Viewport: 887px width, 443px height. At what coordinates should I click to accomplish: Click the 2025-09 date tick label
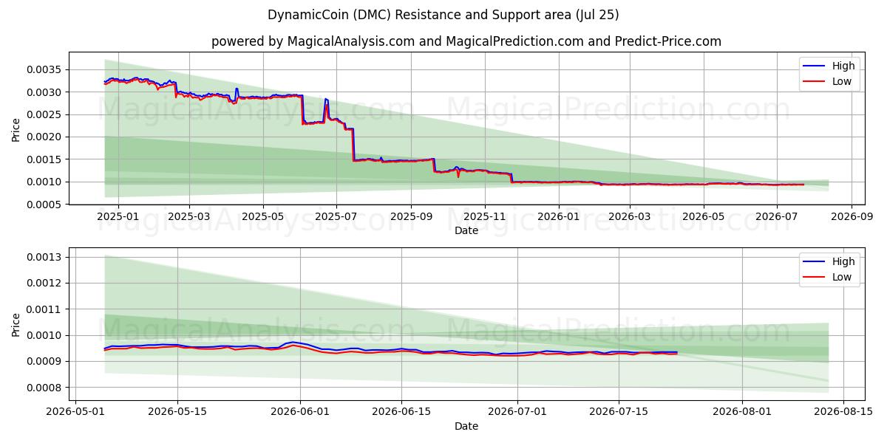point(412,216)
